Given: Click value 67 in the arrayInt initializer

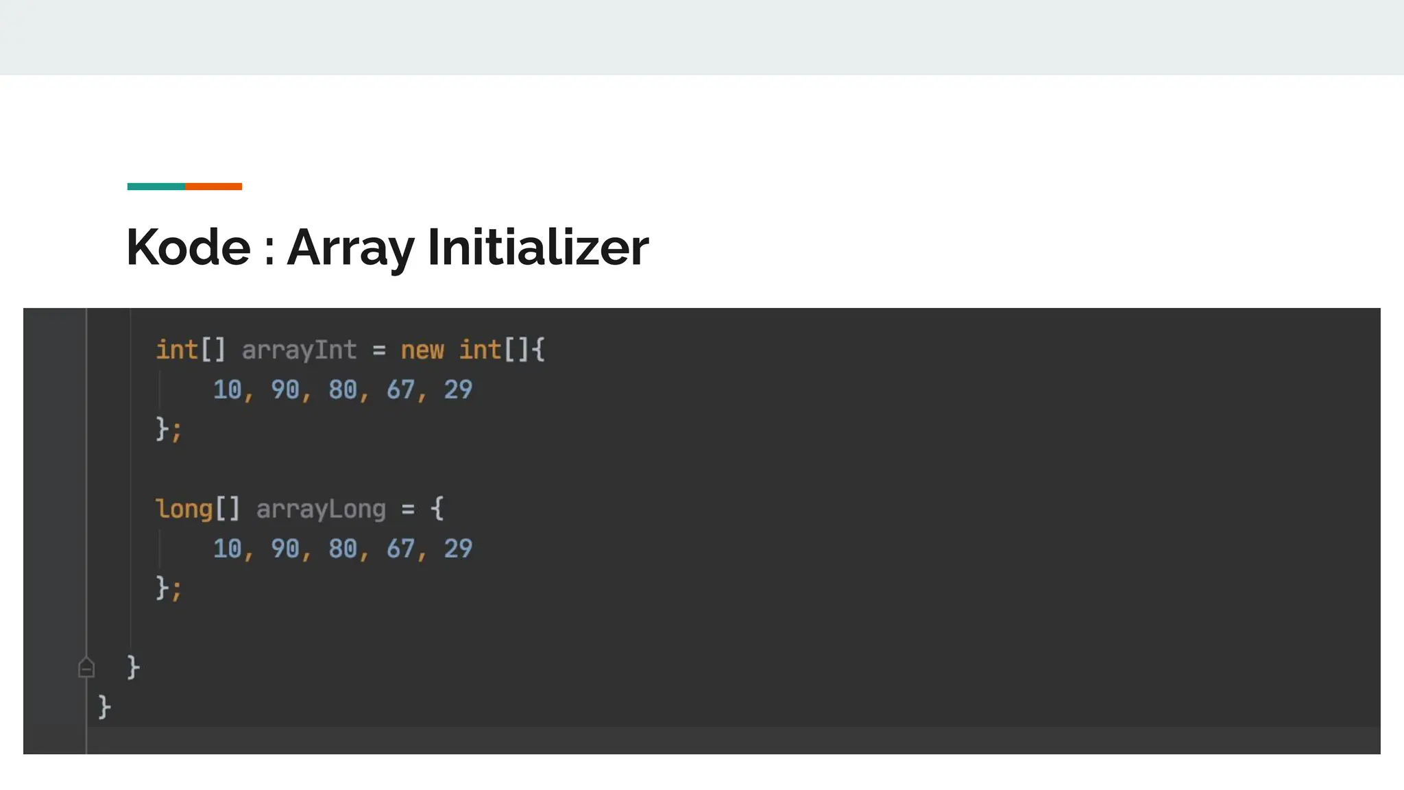Looking at the screenshot, I should pyautogui.click(x=400, y=390).
